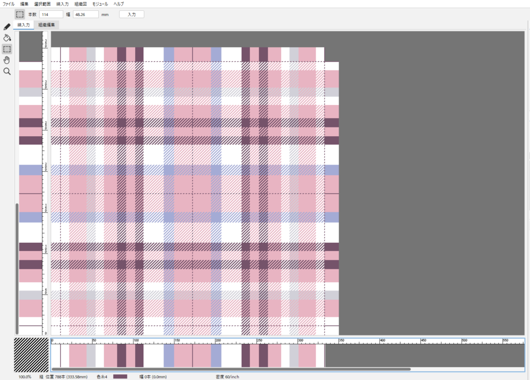Screen dimensions: 530x380
Task: Click the vertical scrollbar beside weft strip
Action: 17,269
